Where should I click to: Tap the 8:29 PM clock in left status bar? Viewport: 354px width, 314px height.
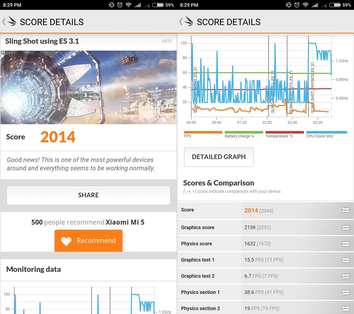12,5
